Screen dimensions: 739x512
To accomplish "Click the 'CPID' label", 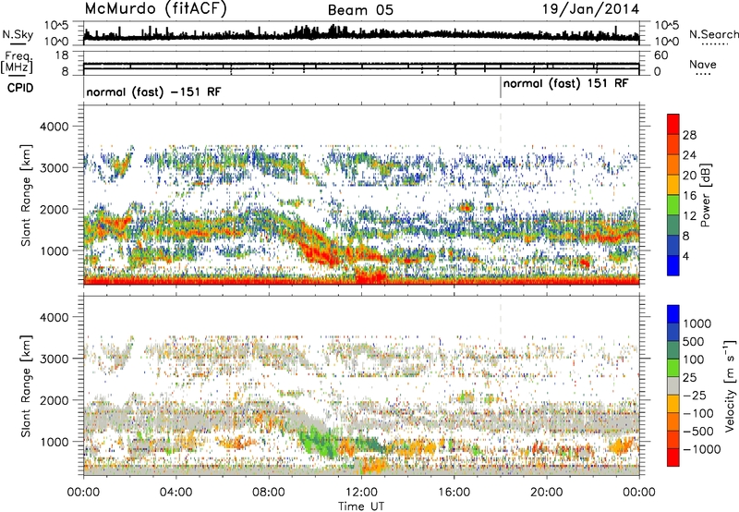I will point(19,88).
